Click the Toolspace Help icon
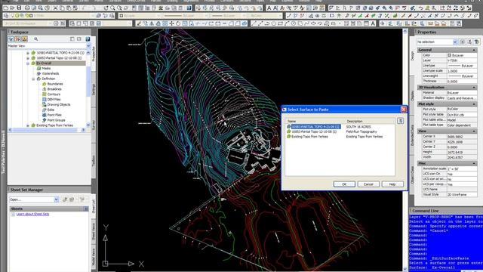Viewport: 483px width, 272px height. point(88,39)
